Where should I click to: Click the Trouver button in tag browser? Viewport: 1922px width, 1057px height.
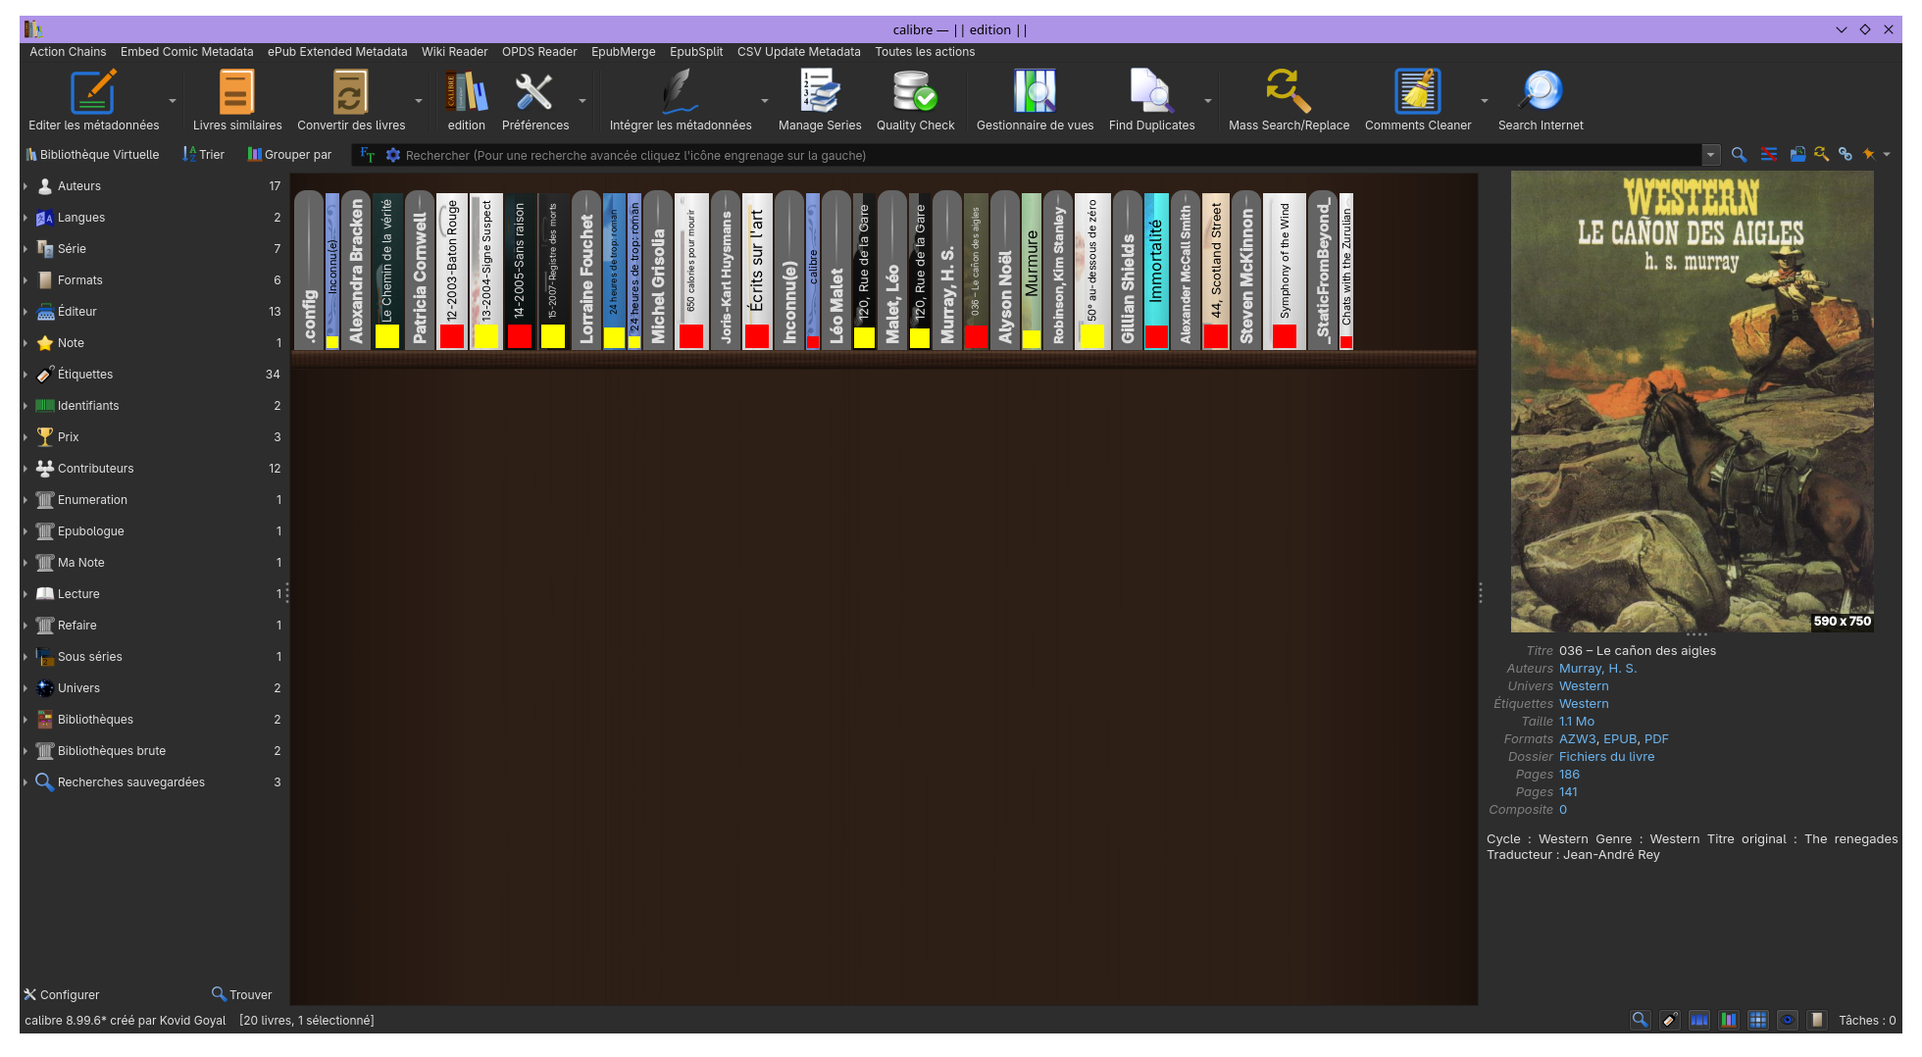[x=242, y=994]
